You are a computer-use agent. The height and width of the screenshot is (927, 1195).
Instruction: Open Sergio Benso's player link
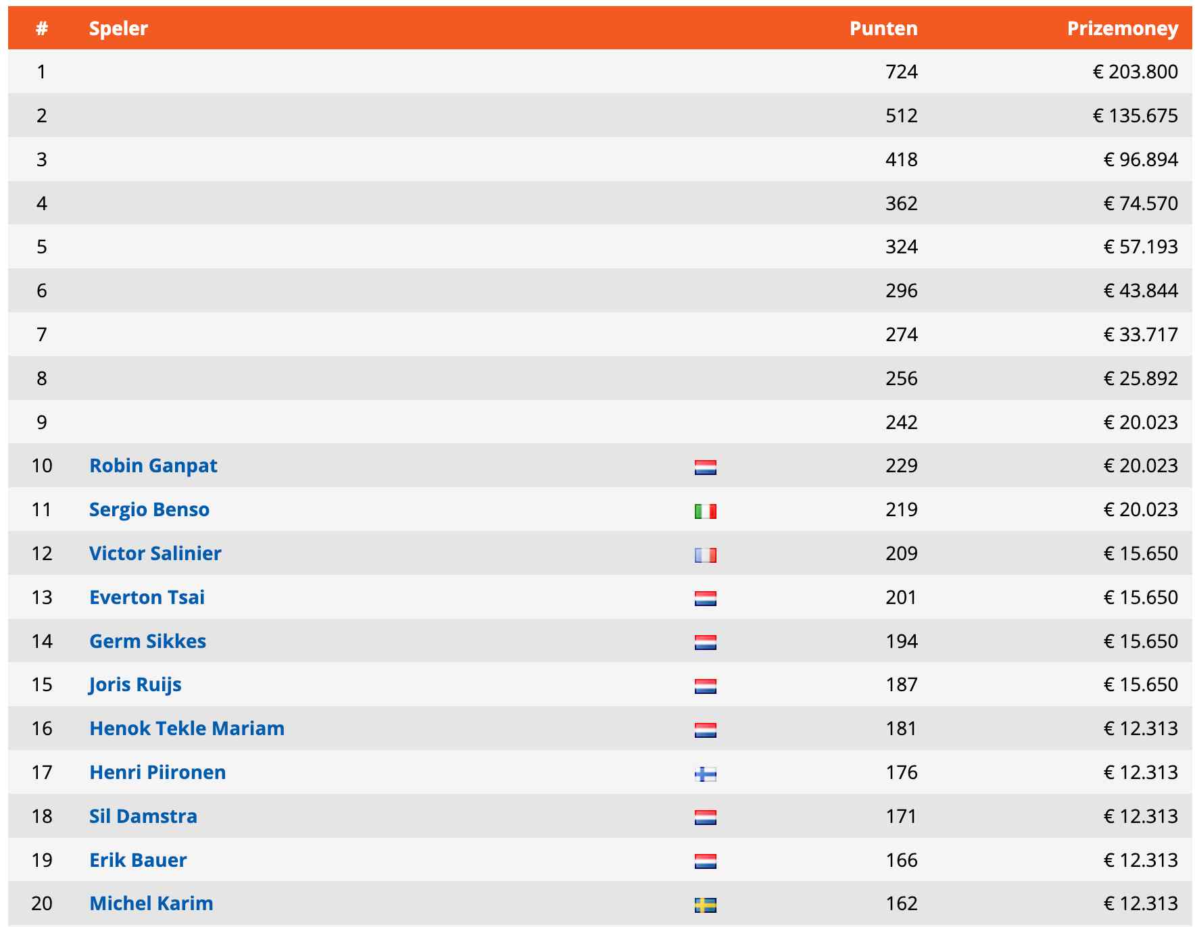click(x=149, y=509)
